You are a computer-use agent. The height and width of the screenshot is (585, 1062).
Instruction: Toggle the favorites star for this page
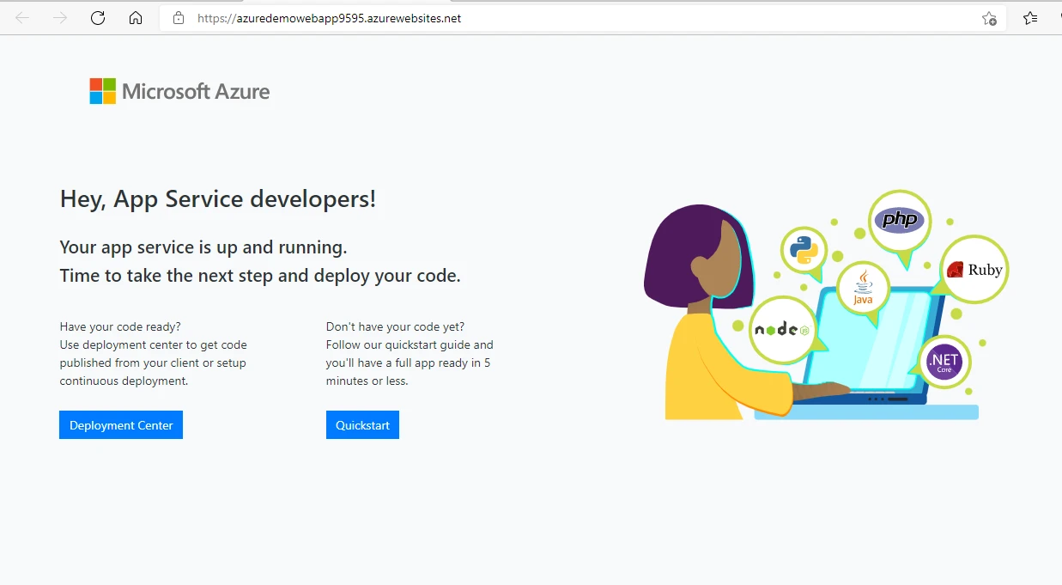[x=987, y=17]
